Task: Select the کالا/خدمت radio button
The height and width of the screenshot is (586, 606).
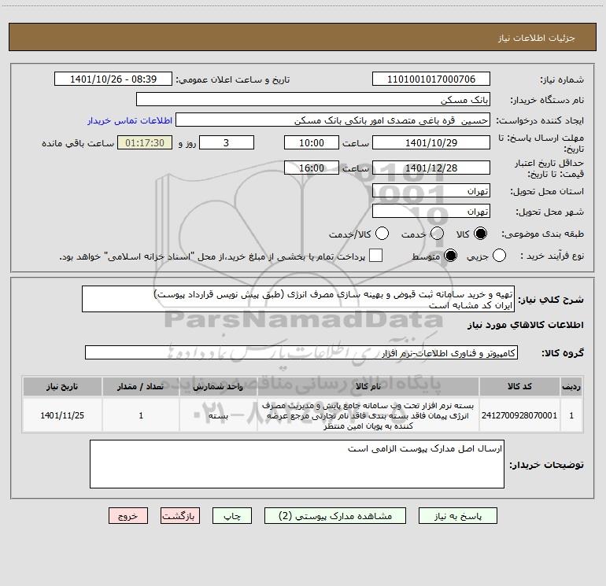Action: pos(382,234)
